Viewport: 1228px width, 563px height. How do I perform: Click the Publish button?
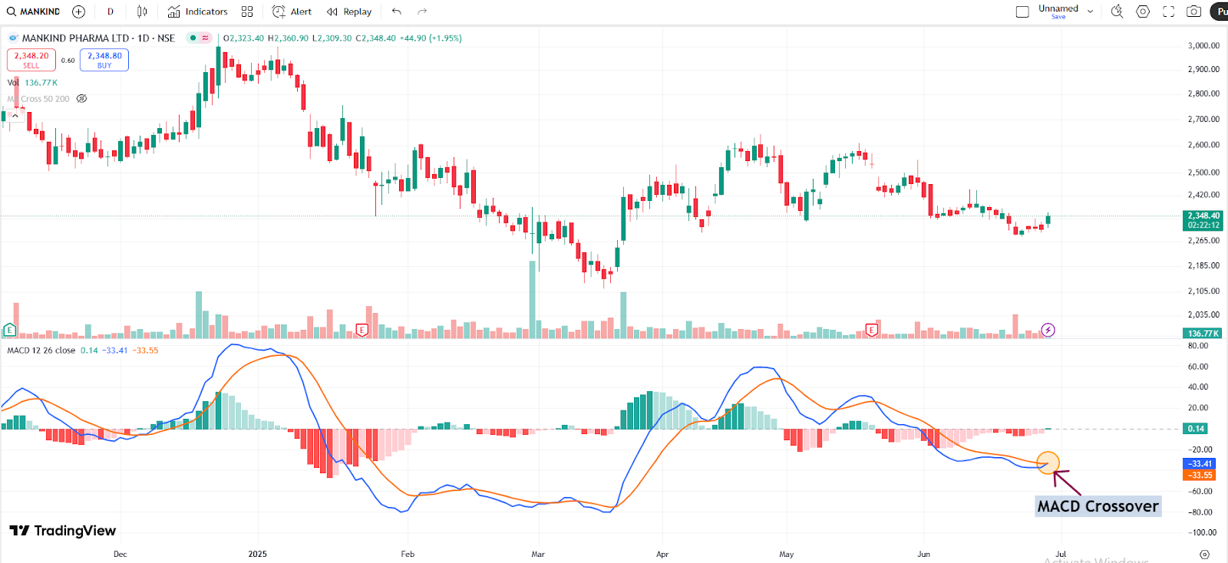1220,12
